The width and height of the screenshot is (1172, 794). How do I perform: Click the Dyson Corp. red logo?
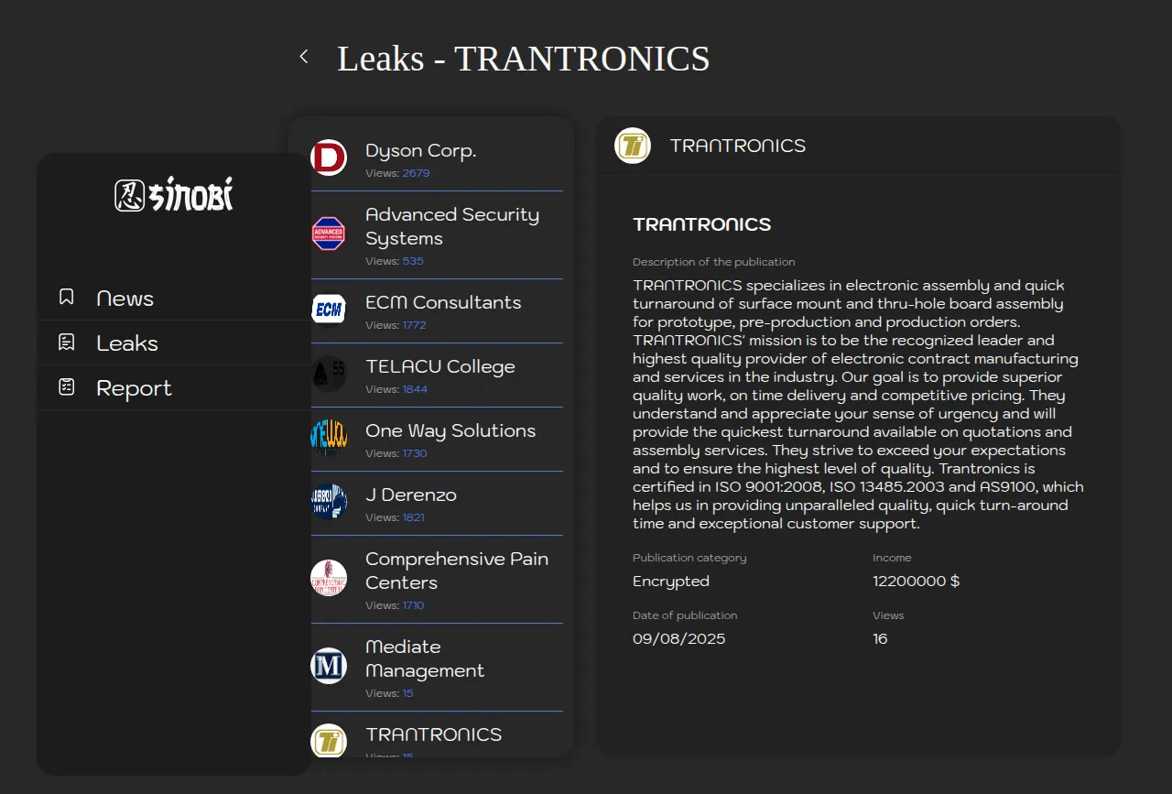329,158
